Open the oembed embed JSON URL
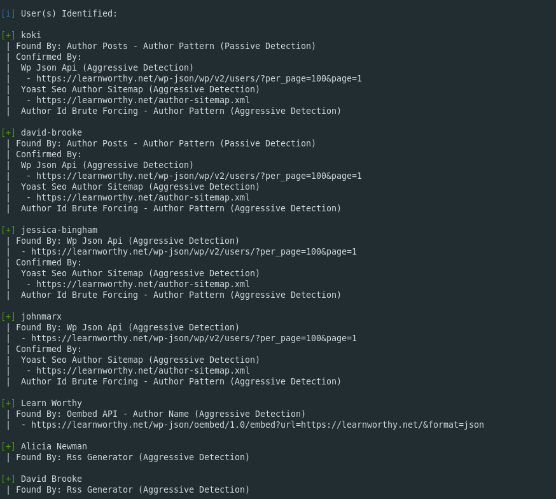556x499 pixels. coord(258,425)
